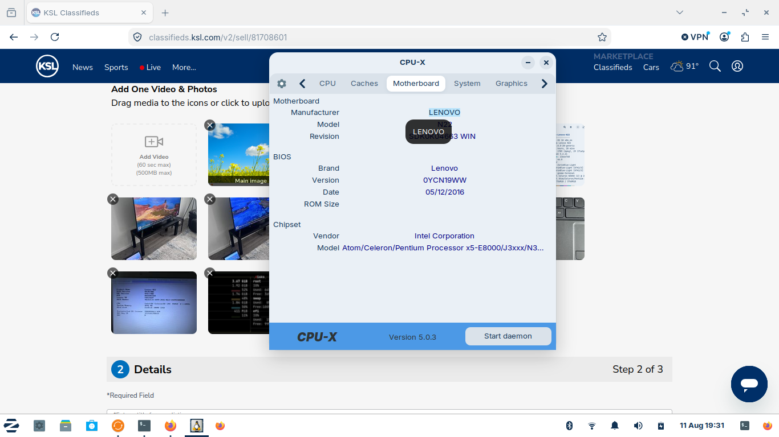This screenshot has height=437, width=779.
Task: Go back in browser
Action: [14, 37]
